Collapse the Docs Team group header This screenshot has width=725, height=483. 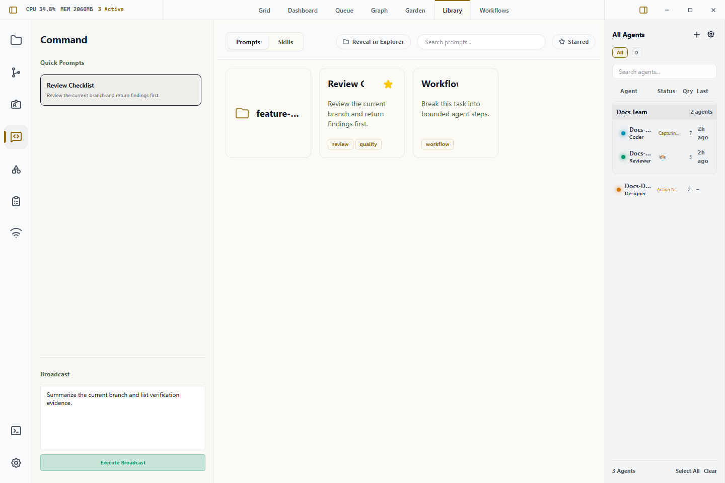[664, 112]
